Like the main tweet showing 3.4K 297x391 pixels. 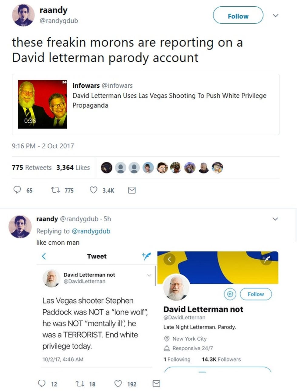[x=94, y=190]
